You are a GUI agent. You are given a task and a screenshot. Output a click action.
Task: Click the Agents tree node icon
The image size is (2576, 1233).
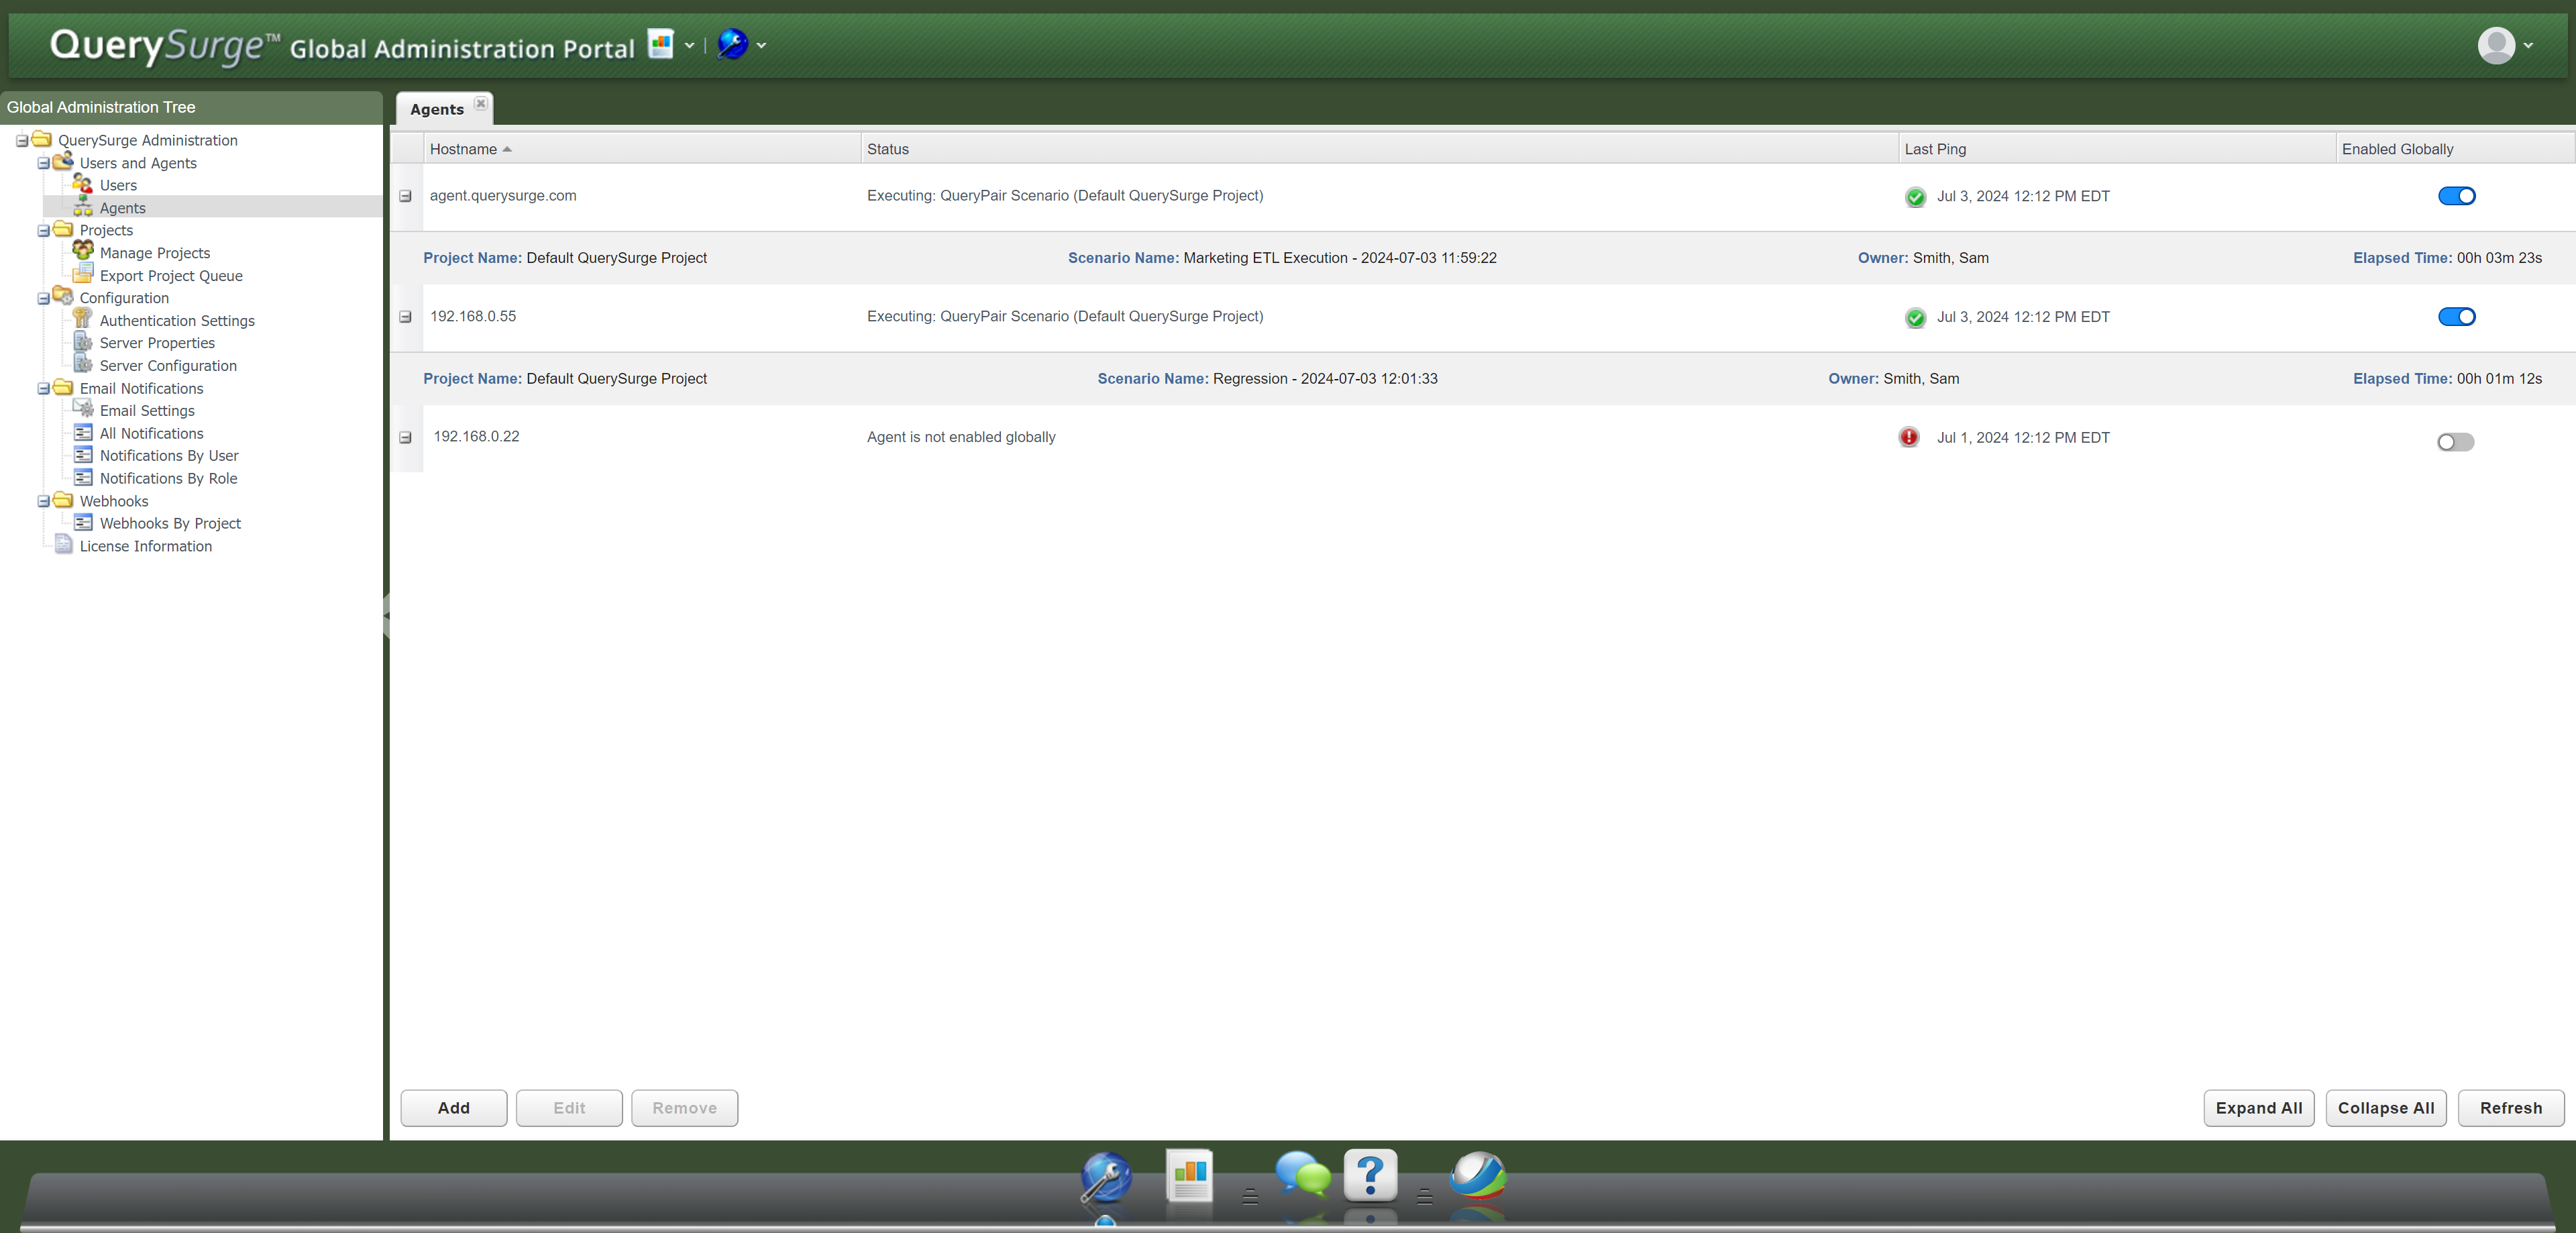[83, 207]
